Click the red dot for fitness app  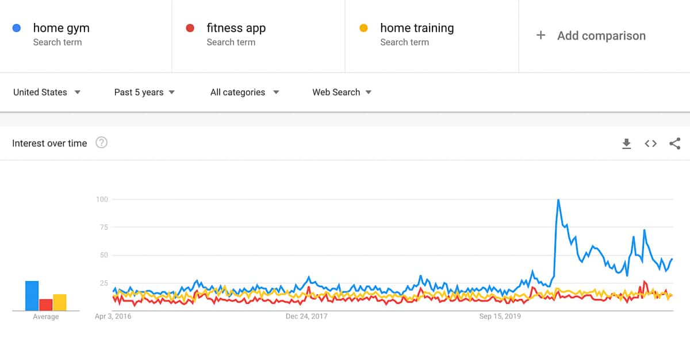190,28
